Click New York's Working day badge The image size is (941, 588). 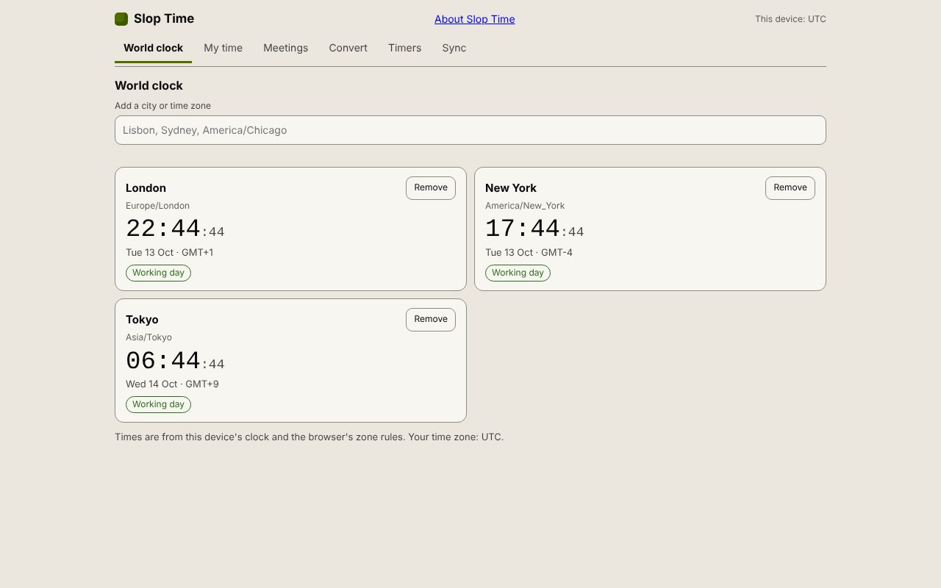(518, 273)
